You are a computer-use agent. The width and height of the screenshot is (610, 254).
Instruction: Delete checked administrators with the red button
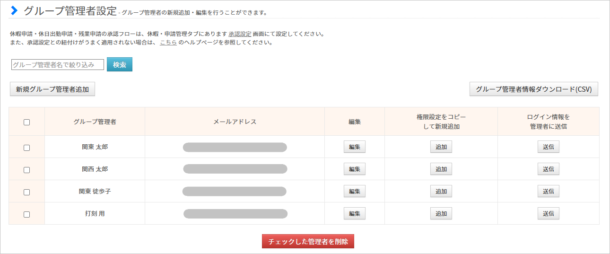308,242
